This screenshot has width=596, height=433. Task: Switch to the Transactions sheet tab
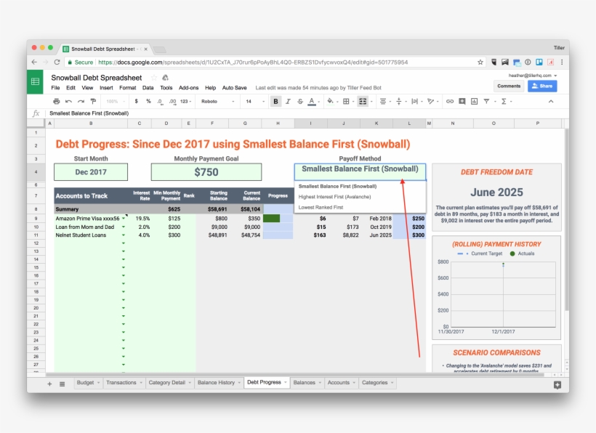pyautogui.click(x=124, y=382)
